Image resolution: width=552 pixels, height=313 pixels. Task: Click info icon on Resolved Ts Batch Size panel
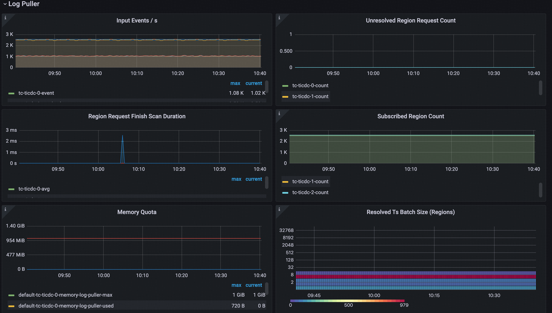coord(279,209)
